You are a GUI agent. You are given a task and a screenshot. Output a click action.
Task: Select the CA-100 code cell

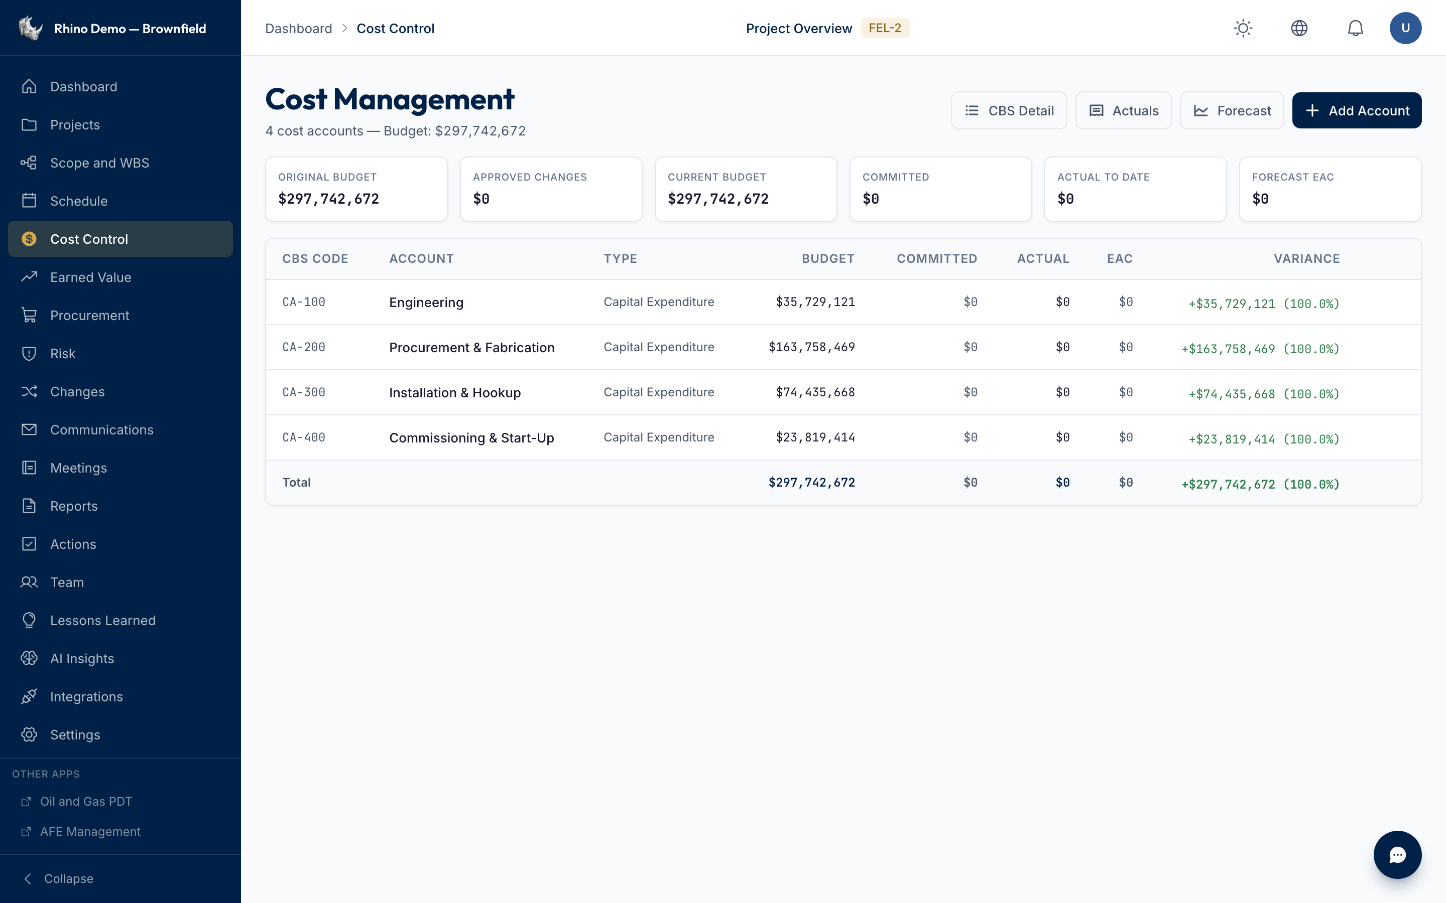point(304,302)
